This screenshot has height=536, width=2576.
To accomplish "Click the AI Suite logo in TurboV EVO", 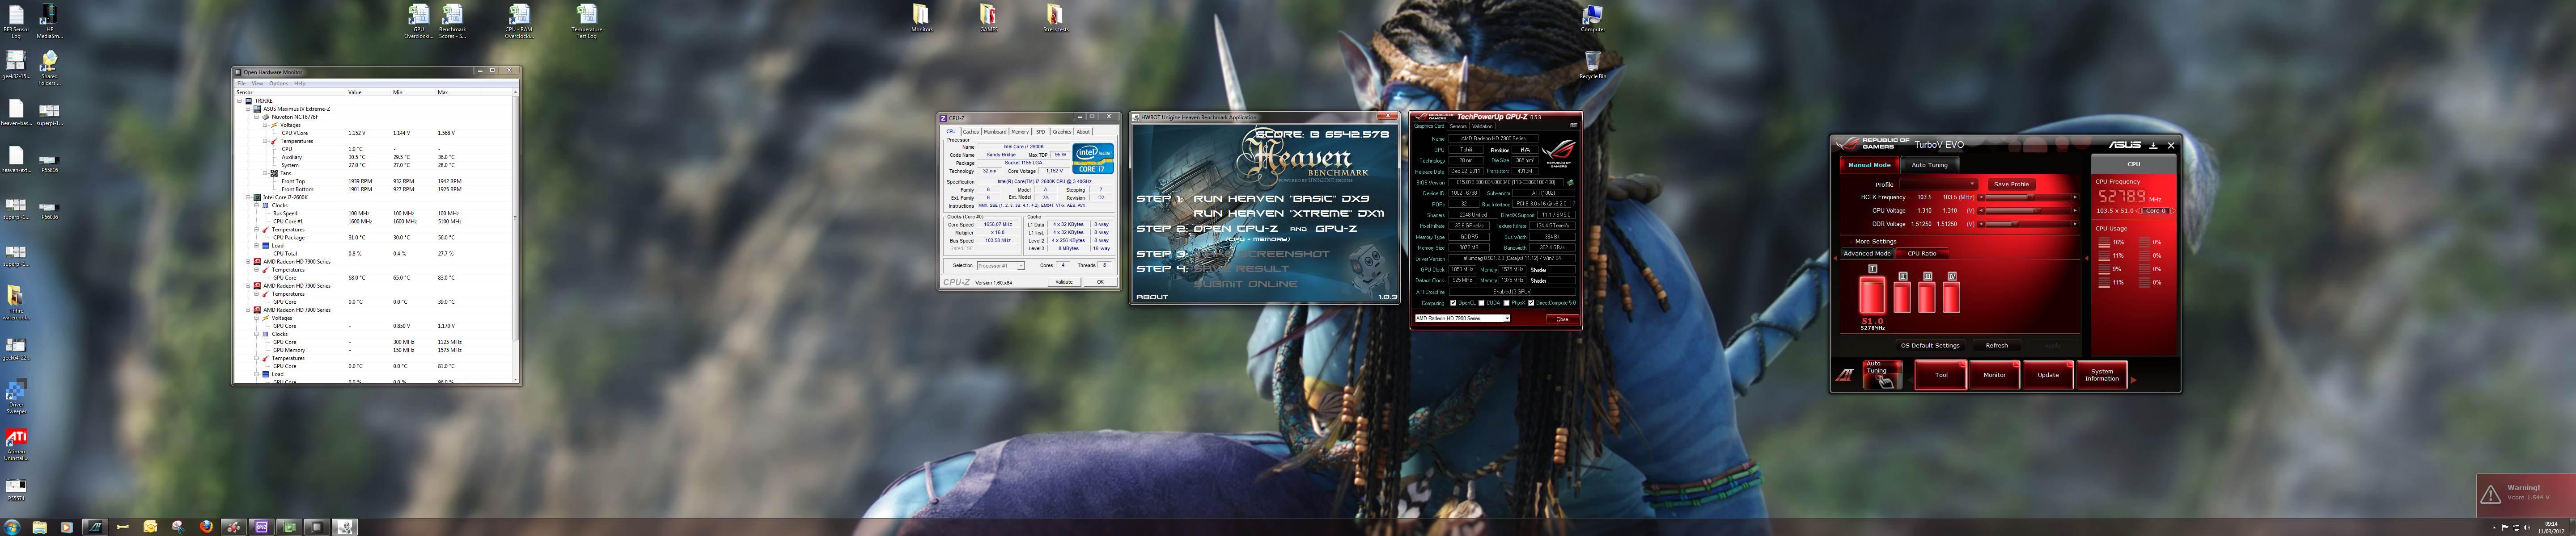I will click(1844, 375).
